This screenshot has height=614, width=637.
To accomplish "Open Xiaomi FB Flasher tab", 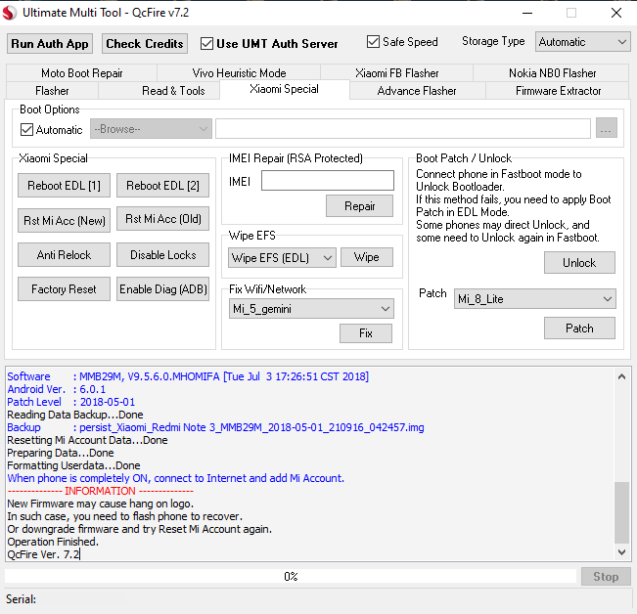I will [397, 73].
